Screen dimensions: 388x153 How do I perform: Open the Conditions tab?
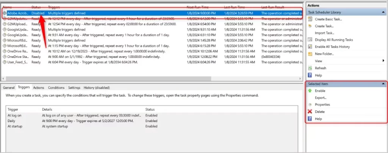point(56,88)
